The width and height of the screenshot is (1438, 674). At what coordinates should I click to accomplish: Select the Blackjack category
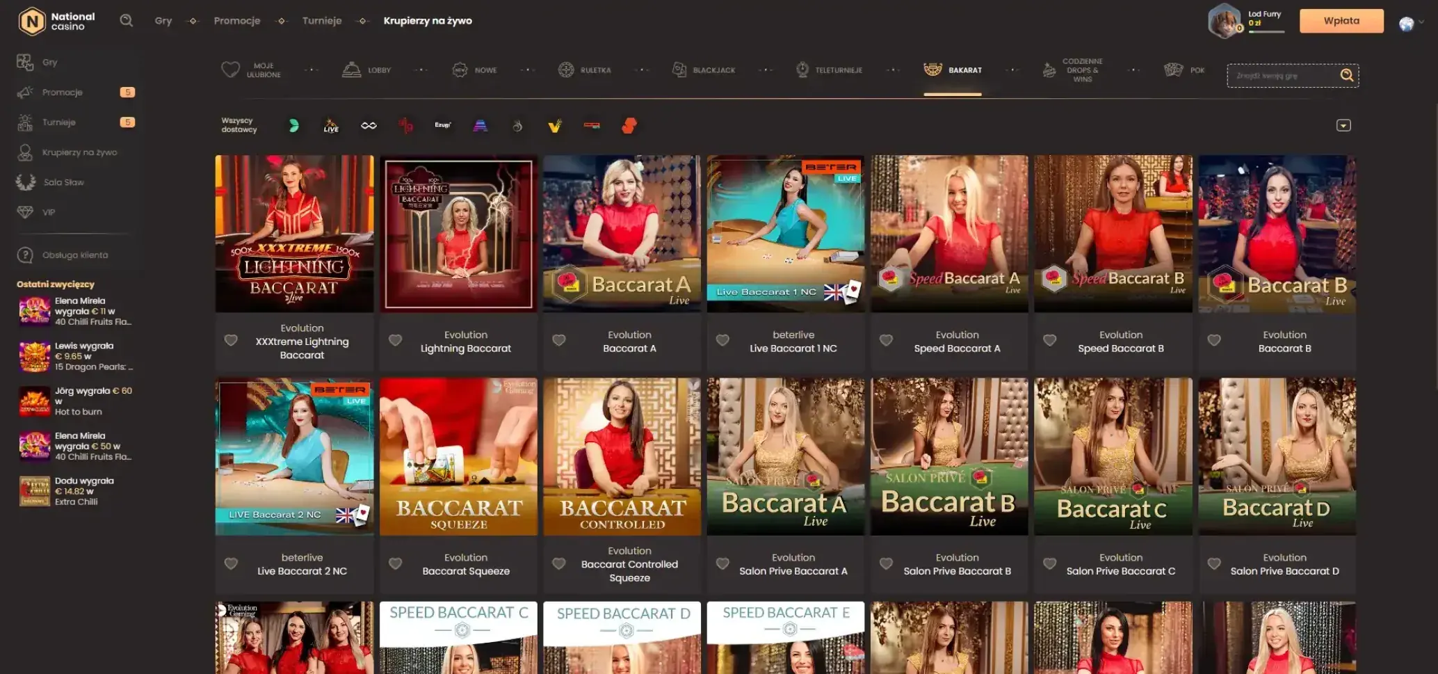pyautogui.click(x=704, y=70)
